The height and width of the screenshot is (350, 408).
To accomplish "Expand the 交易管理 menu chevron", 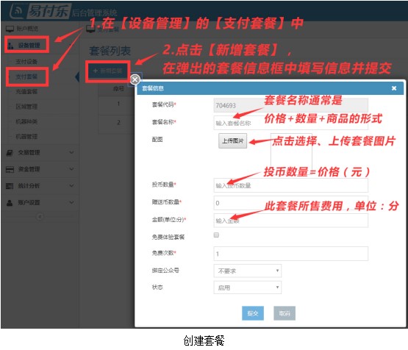I will pyautogui.click(x=71, y=152).
